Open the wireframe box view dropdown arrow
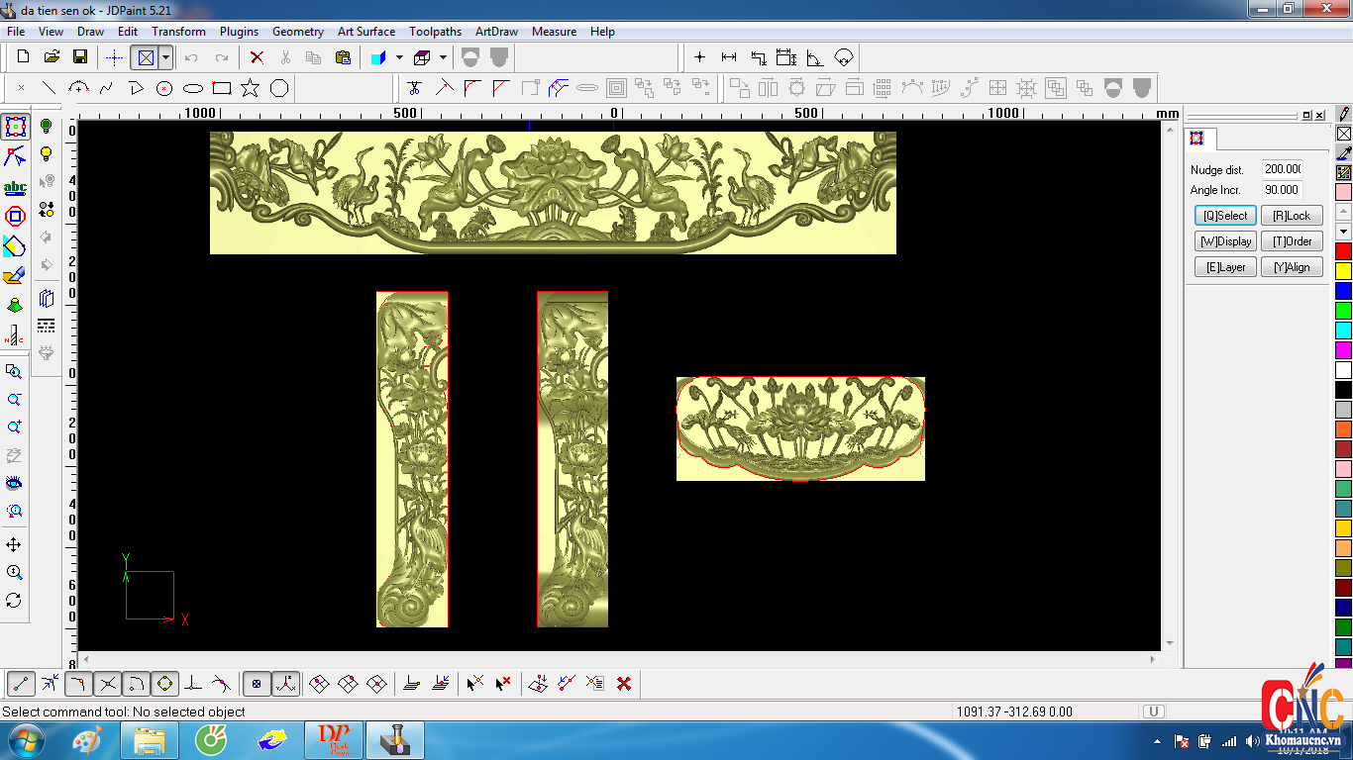Viewport: 1353px width, 760px height. point(443,57)
